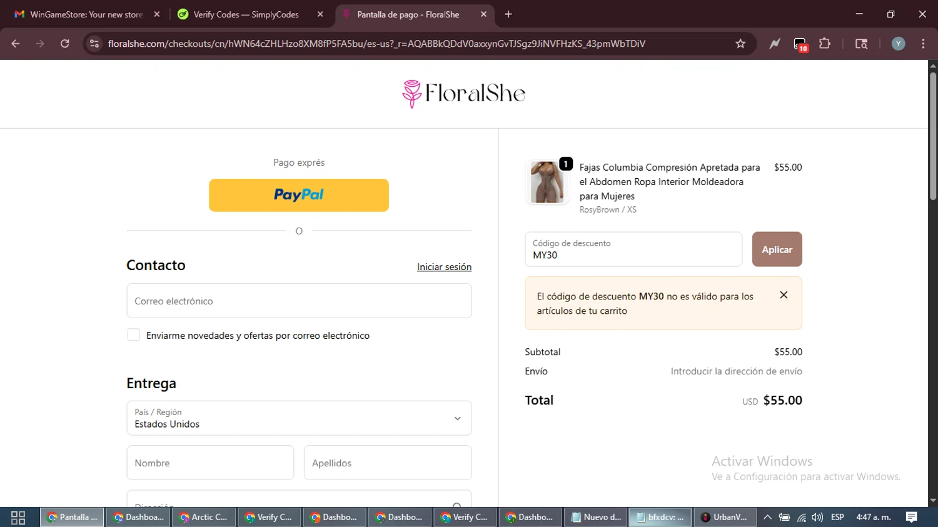Click the Correo electrónico field
Screen dimensions: 938x527
(x=299, y=301)
